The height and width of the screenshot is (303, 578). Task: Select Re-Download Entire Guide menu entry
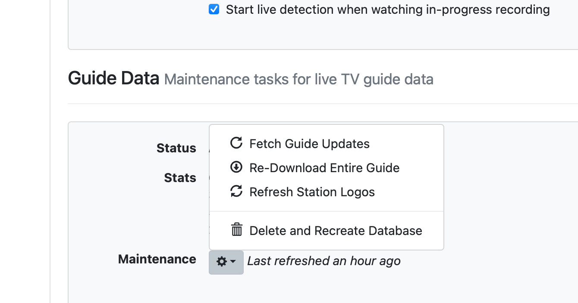pos(324,168)
